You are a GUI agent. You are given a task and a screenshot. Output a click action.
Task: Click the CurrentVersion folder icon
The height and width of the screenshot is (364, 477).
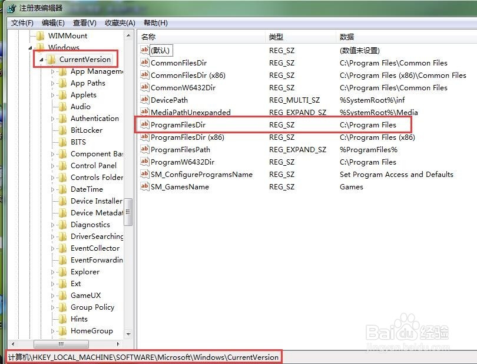(x=51, y=60)
